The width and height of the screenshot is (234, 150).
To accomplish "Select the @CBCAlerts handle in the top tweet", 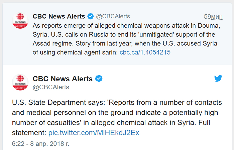I will pyautogui.click(x=113, y=16).
